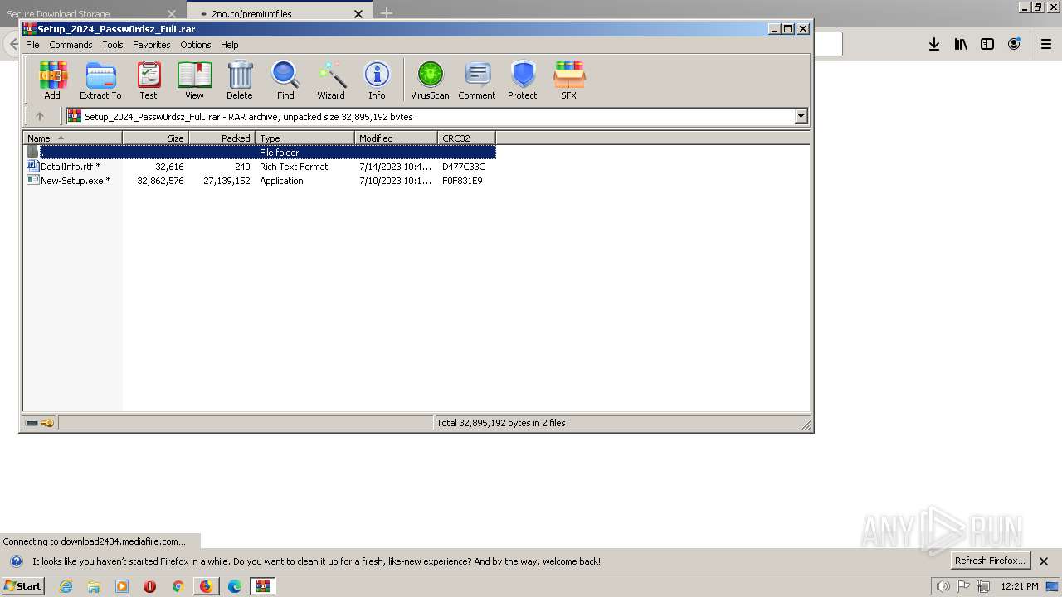Open a new Firefox tab

[x=387, y=13]
